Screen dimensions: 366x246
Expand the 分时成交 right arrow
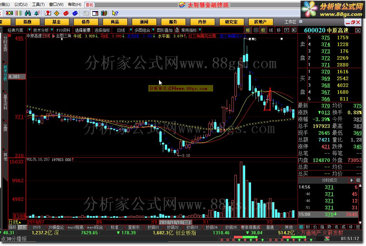[351, 180]
